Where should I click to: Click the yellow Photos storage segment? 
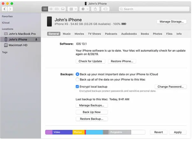point(78,132)
